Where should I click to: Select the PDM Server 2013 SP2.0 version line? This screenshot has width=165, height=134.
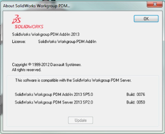[x=54, y=102]
